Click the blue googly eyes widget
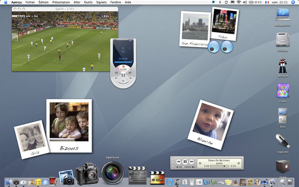This screenshot has height=187, width=299. point(220,47)
